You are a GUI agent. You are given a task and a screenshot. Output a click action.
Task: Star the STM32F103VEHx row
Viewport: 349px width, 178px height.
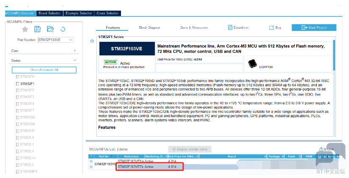(x=91, y=162)
